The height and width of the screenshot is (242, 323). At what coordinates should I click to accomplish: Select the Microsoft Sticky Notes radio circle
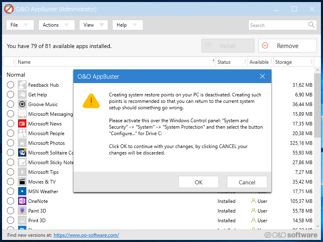pyautogui.click(x=10, y=162)
